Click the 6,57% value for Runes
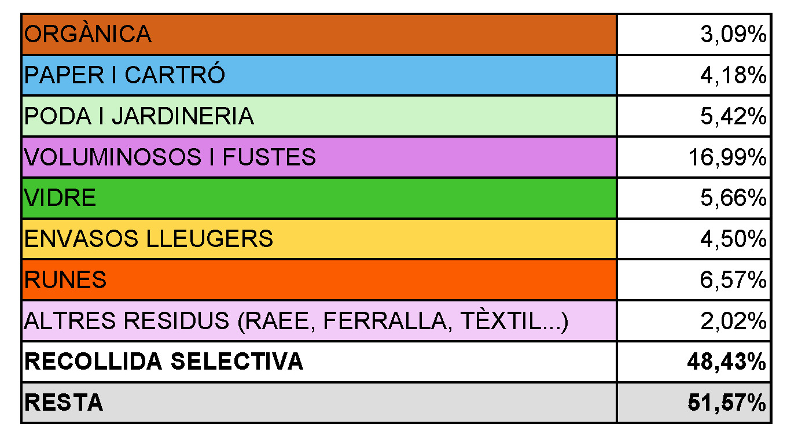787x435 pixels. (x=693, y=280)
